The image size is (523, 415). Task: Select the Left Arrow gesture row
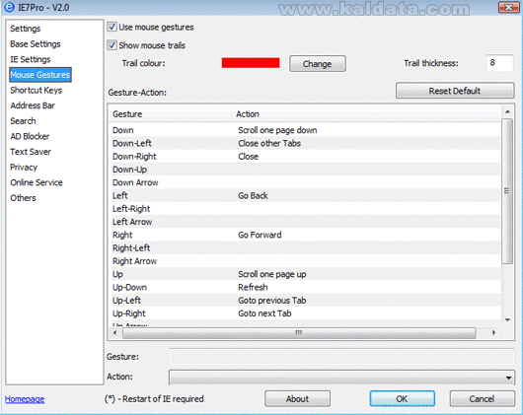[305, 222]
